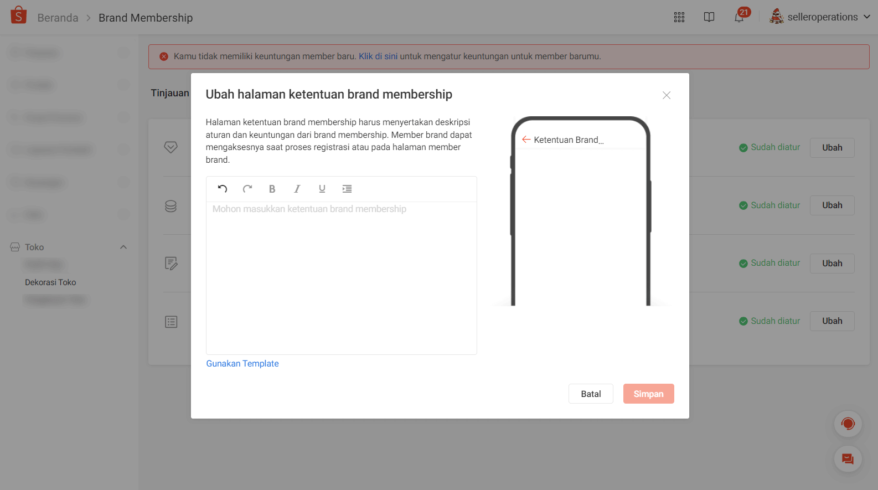Click the selleroperations avatar icon

click(777, 17)
